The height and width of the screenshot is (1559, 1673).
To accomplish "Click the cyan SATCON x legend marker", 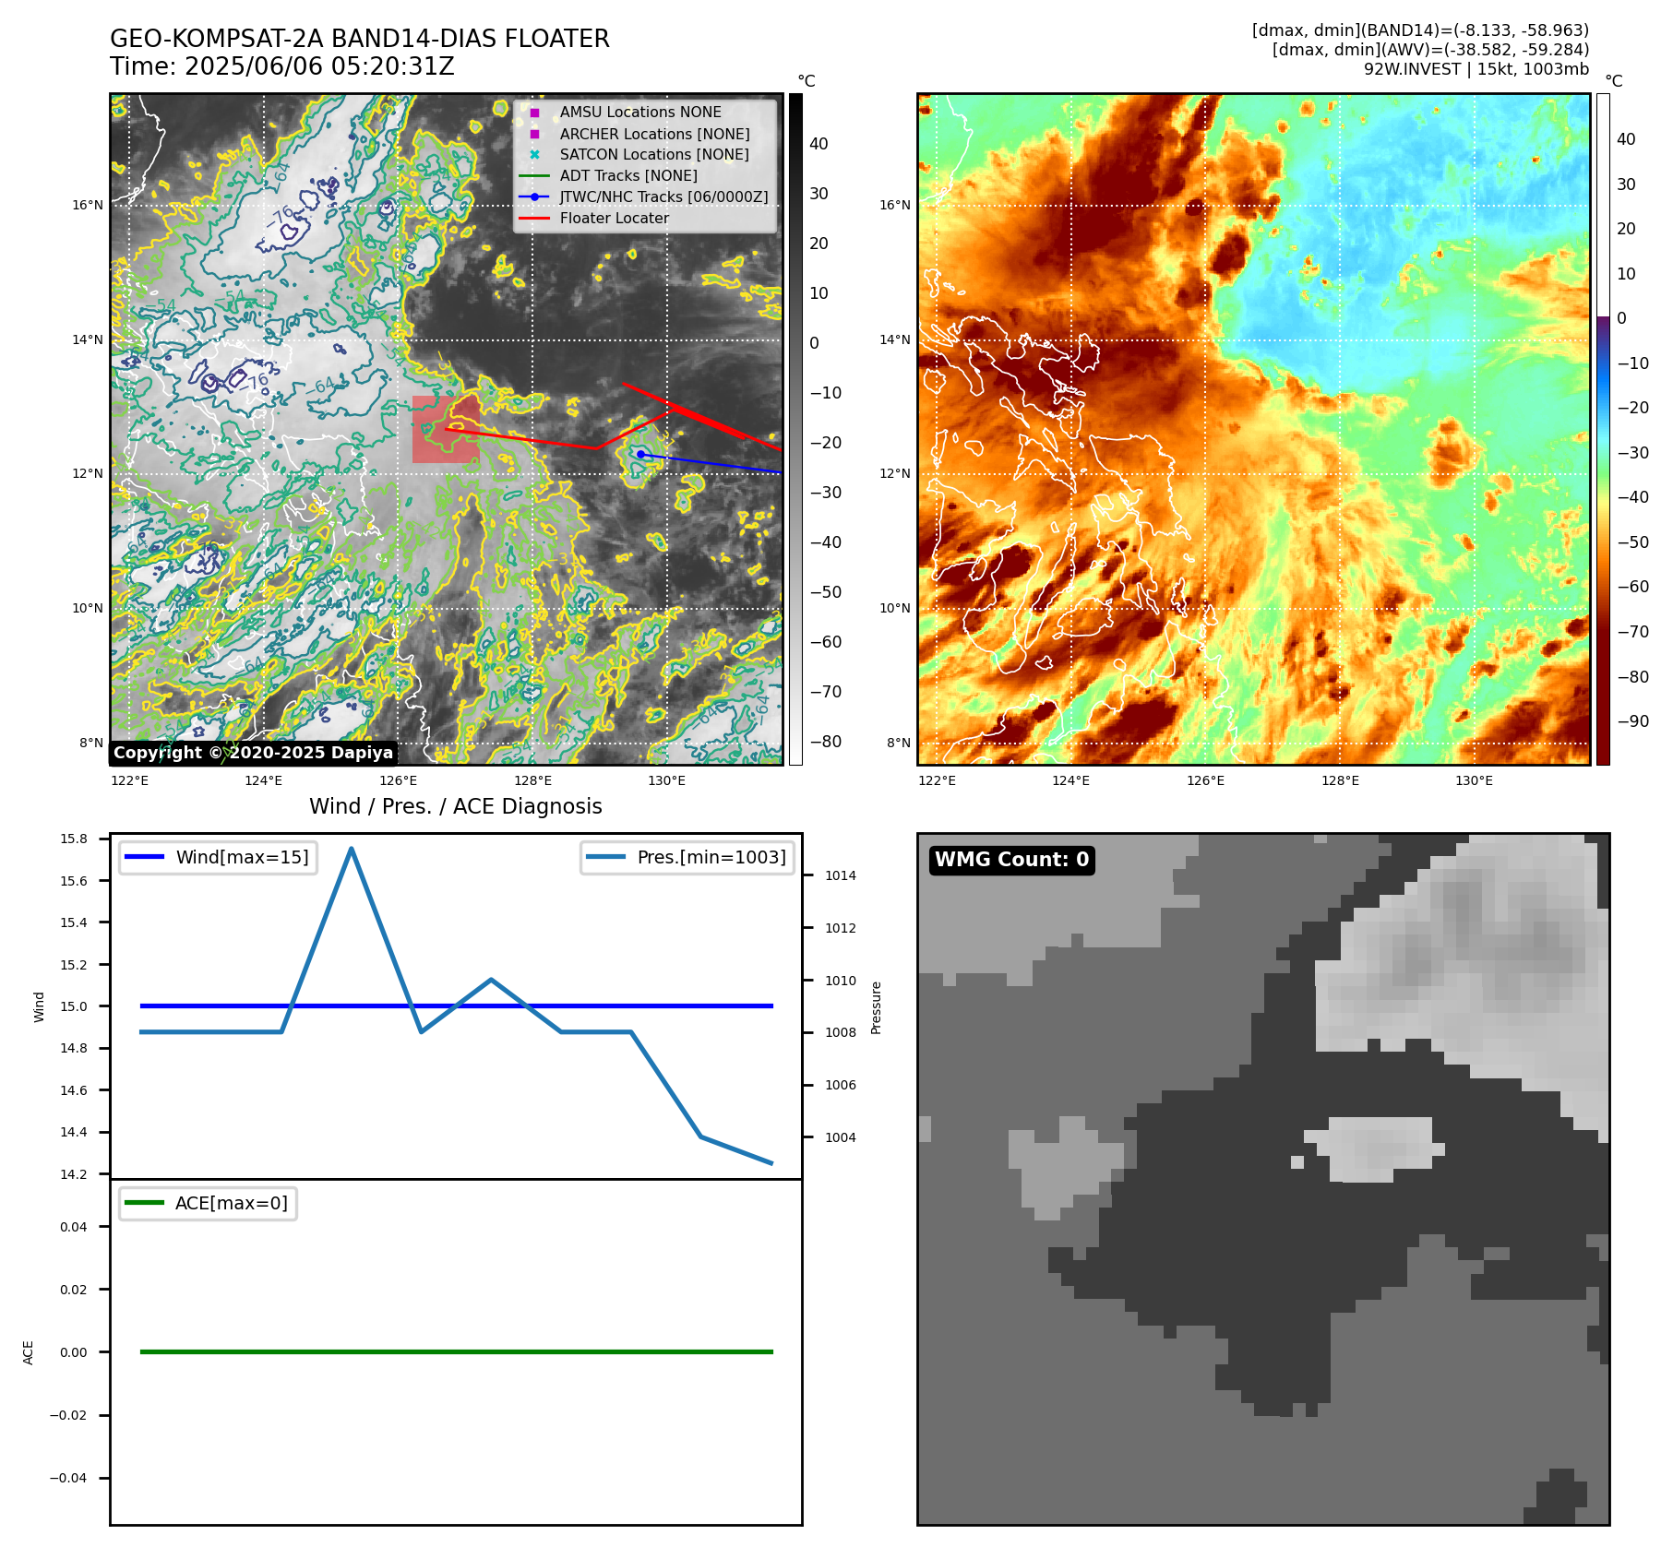I will [534, 155].
